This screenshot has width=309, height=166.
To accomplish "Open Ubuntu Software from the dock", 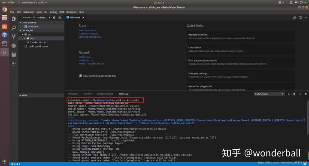I will tap(4, 27).
